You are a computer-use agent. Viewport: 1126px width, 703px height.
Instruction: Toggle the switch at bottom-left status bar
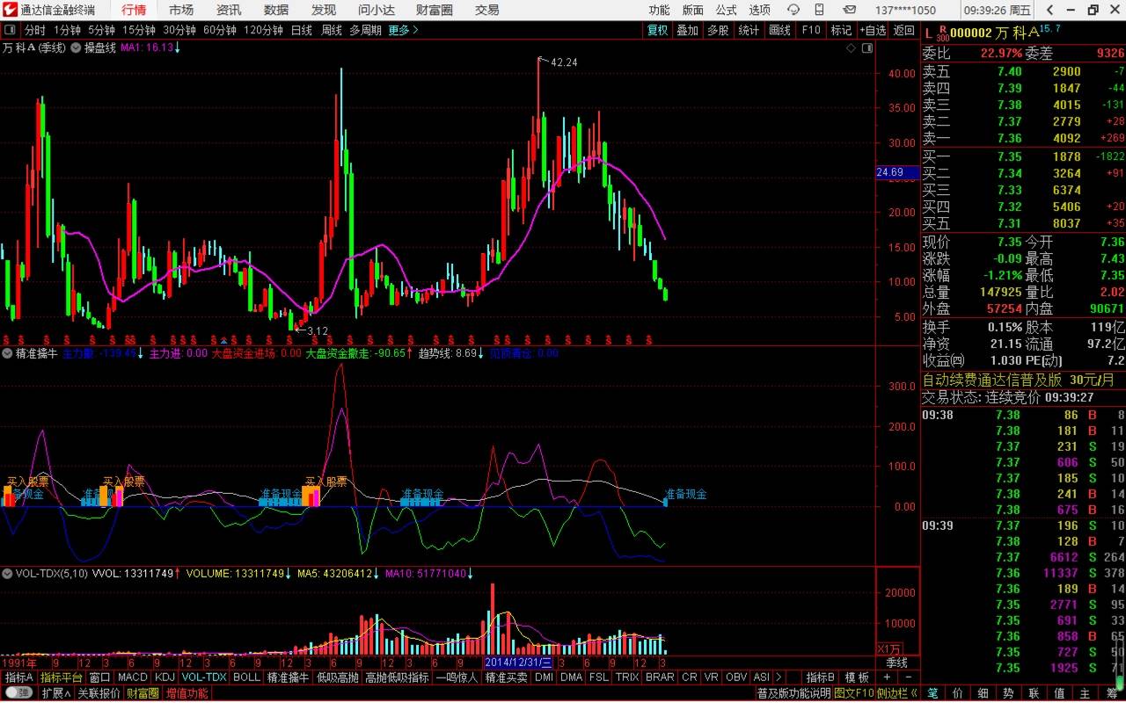(18, 693)
